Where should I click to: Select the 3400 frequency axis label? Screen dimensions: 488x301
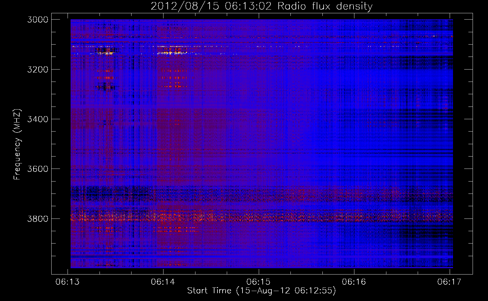[38, 119]
